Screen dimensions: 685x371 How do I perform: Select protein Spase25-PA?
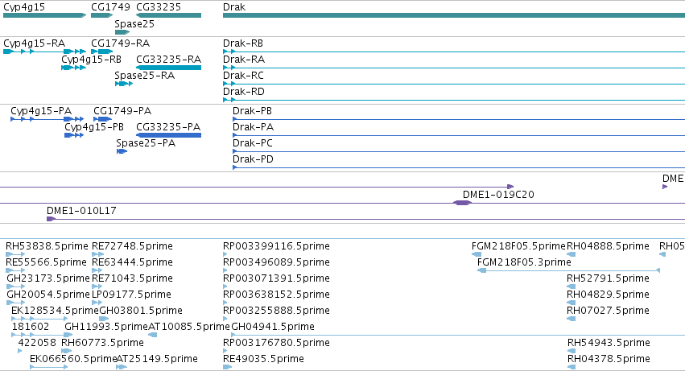click(x=146, y=143)
